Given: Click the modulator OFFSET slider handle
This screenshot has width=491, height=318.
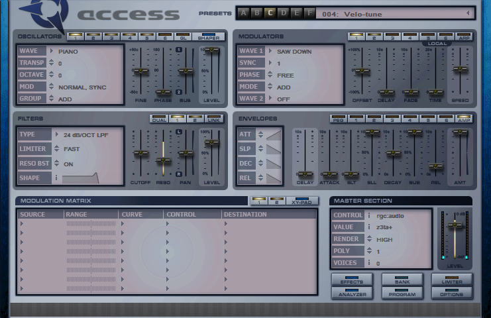Looking at the screenshot, I should coord(362,71).
